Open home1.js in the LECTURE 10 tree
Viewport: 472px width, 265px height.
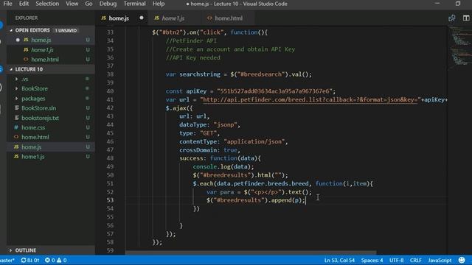point(32,157)
